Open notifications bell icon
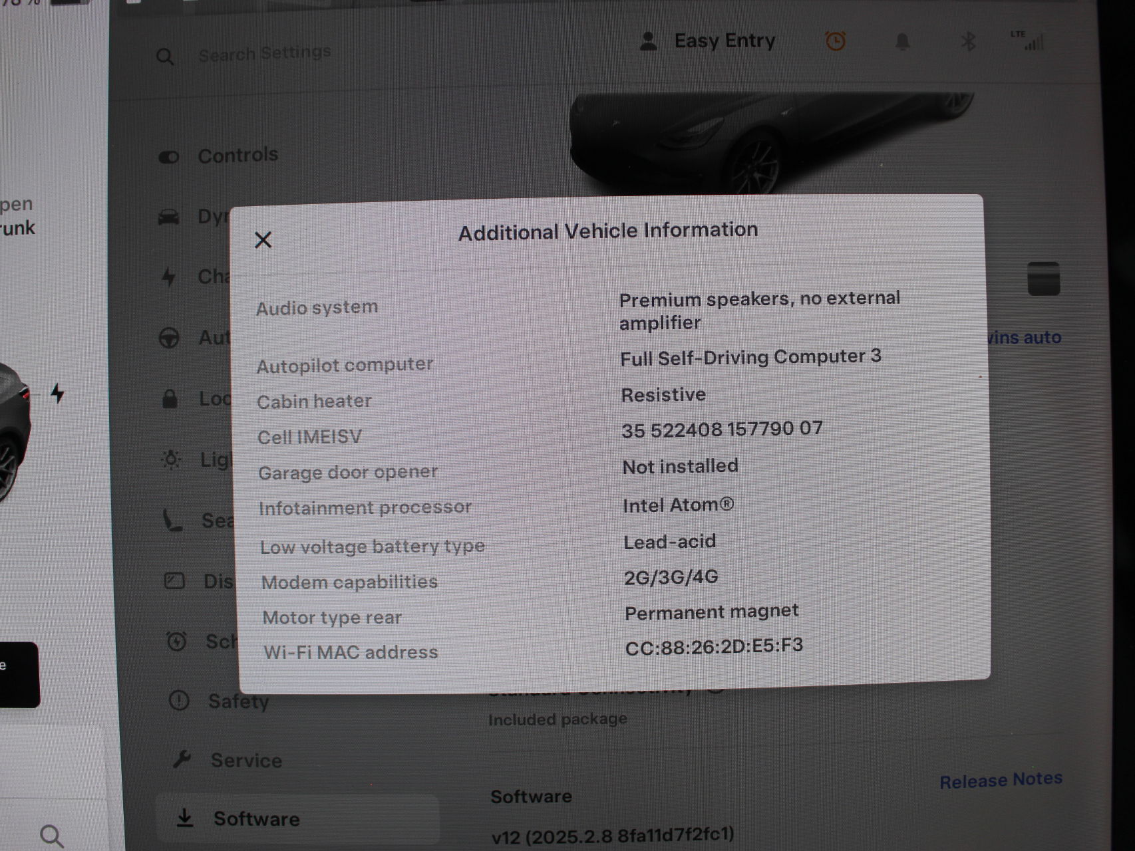 click(902, 42)
